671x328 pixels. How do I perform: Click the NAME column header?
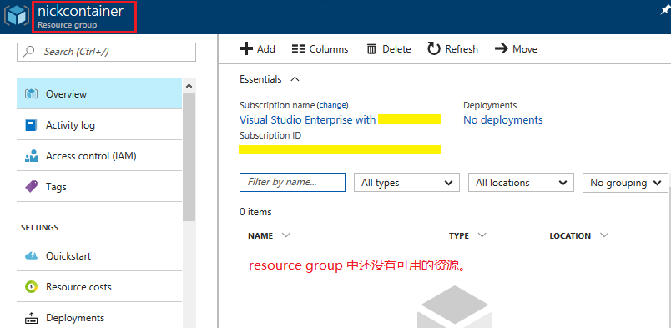260,235
